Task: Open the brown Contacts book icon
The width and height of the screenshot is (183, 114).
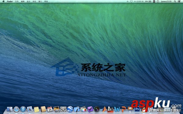Action: [43, 109]
